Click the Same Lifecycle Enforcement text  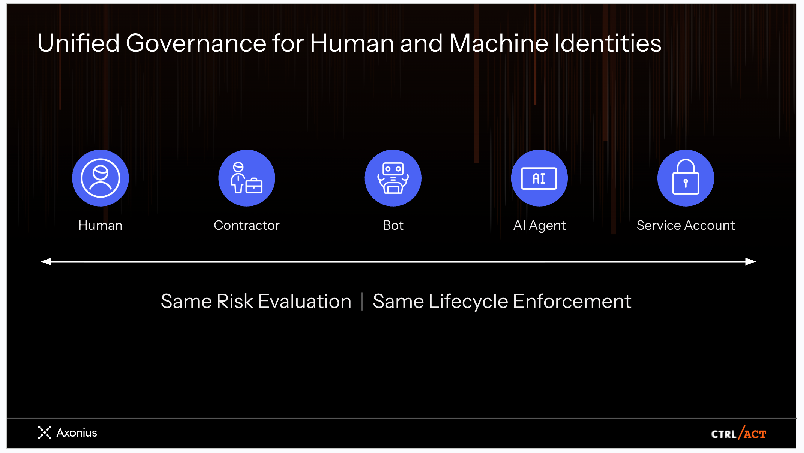502,301
